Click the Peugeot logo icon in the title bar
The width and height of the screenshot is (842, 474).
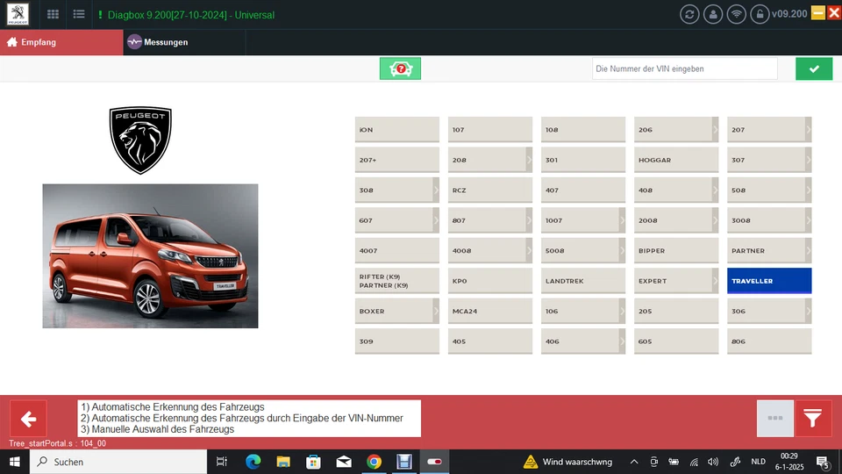(x=18, y=15)
